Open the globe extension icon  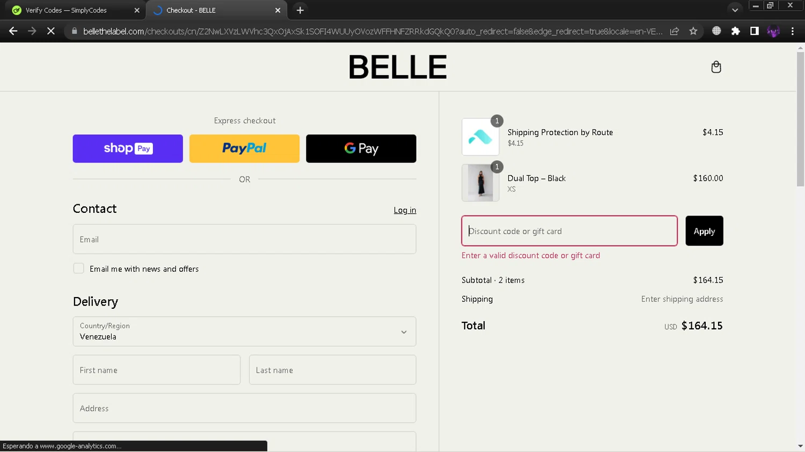[x=716, y=31]
